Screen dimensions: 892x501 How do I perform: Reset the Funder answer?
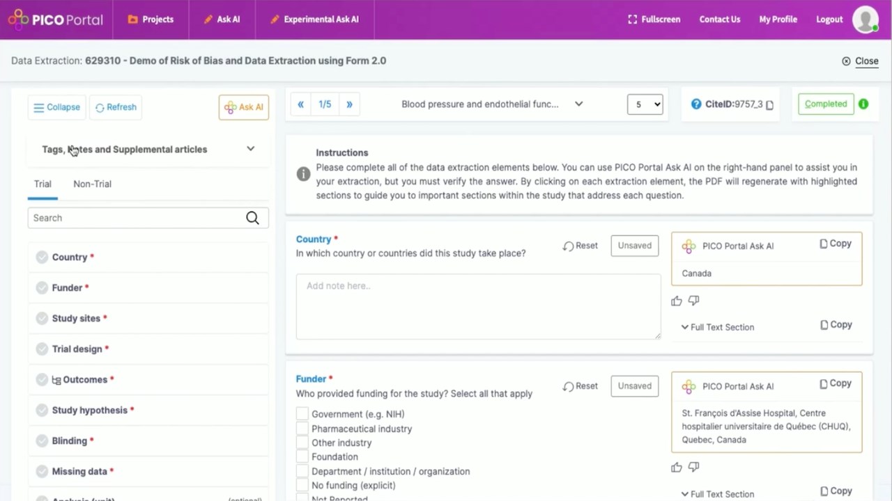[x=580, y=386]
